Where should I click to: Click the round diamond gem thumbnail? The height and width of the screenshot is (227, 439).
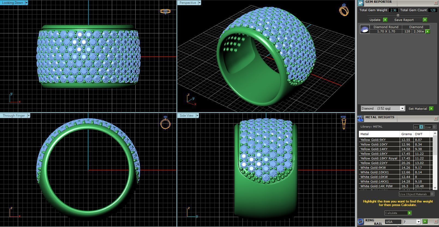365,29
